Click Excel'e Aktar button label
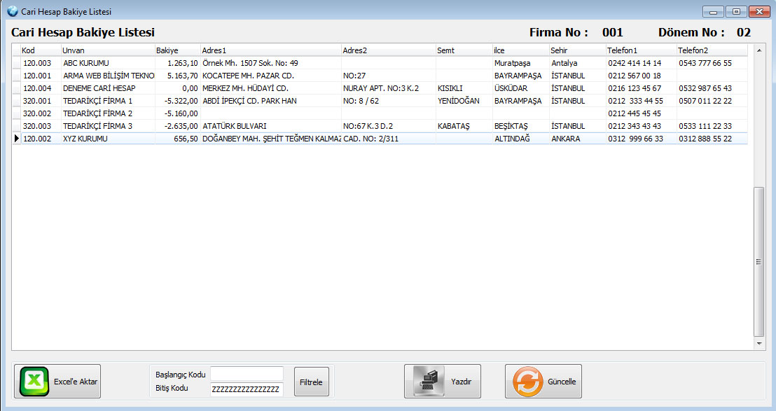Viewport: 776px width, 411px height. click(x=75, y=382)
